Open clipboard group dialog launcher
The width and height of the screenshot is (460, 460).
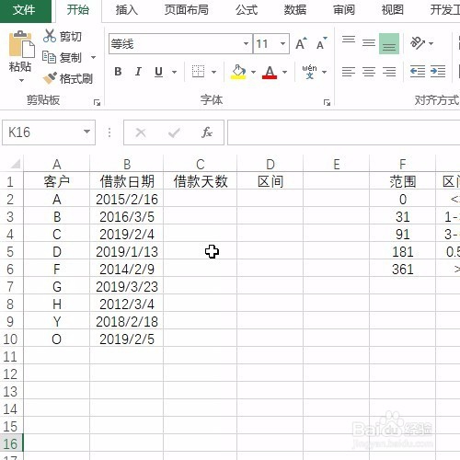click(x=97, y=102)
